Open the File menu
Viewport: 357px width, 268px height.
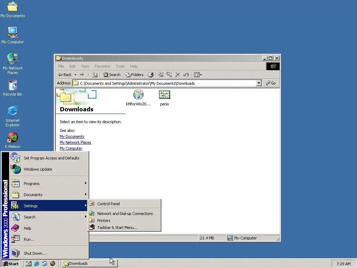pyautogui.click(x=61, y=66)
